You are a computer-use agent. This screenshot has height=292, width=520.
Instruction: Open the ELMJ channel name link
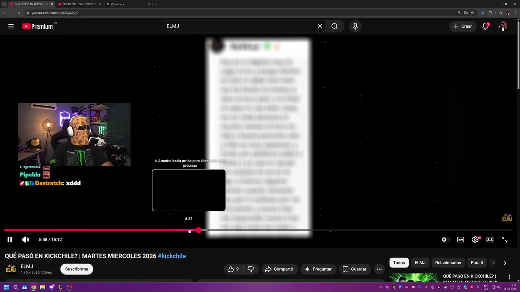pos(27,266)
